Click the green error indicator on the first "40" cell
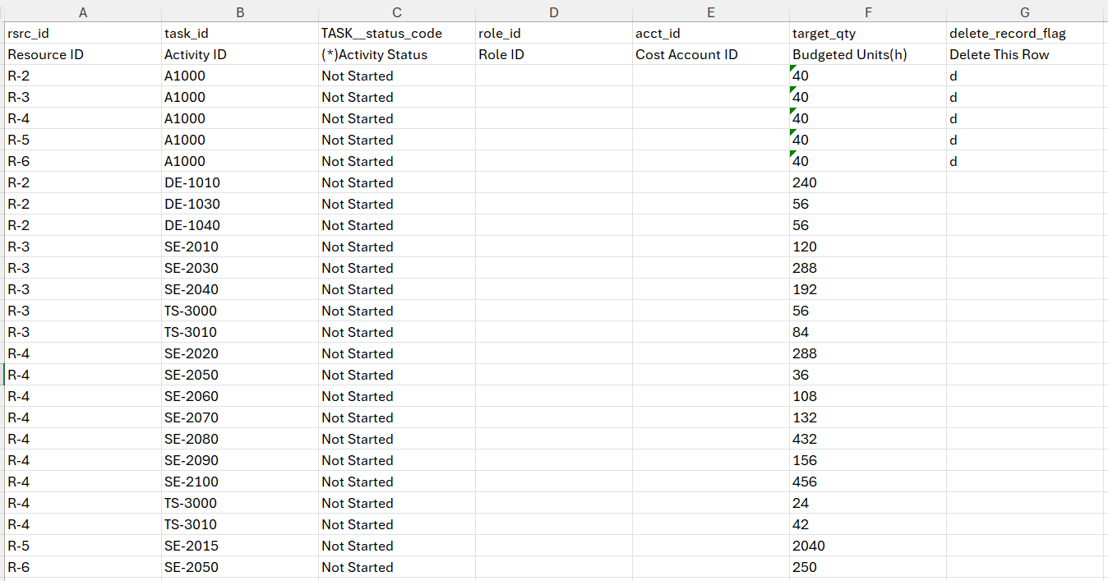 pos(794,71)
